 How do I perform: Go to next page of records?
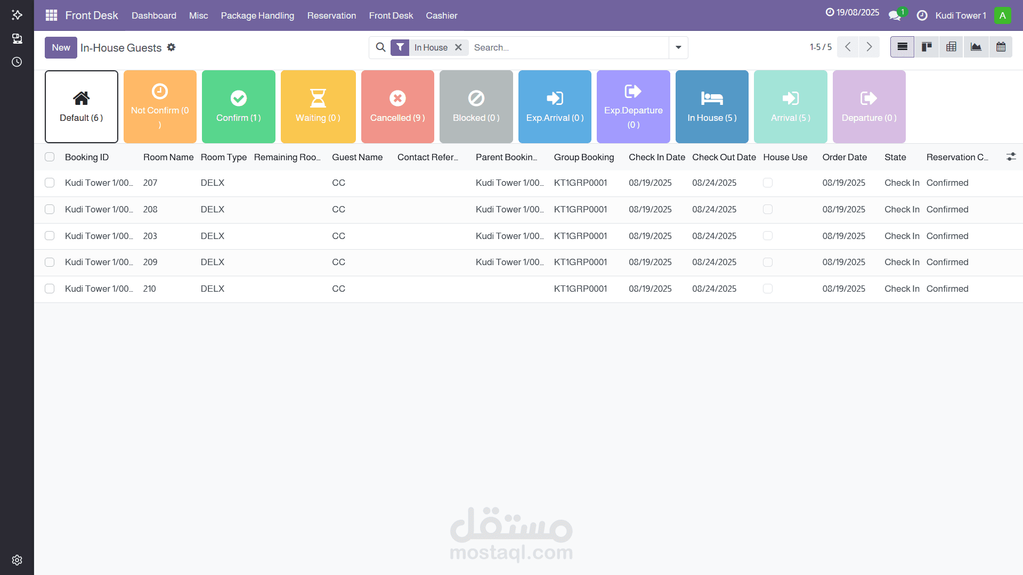pyautogui.click(x=869, y=47)
